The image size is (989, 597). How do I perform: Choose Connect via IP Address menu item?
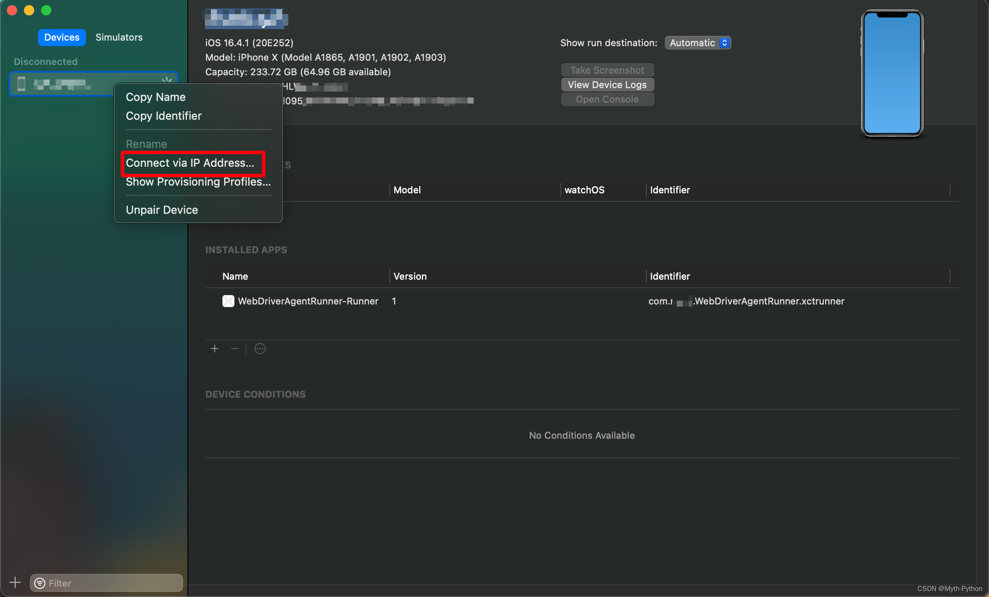[x=190, y=163]
